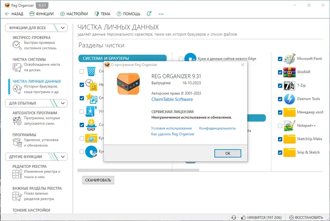Screen dimensions: 330x221
Task: Click the star shortcut list icon
Action: (91, 98)
